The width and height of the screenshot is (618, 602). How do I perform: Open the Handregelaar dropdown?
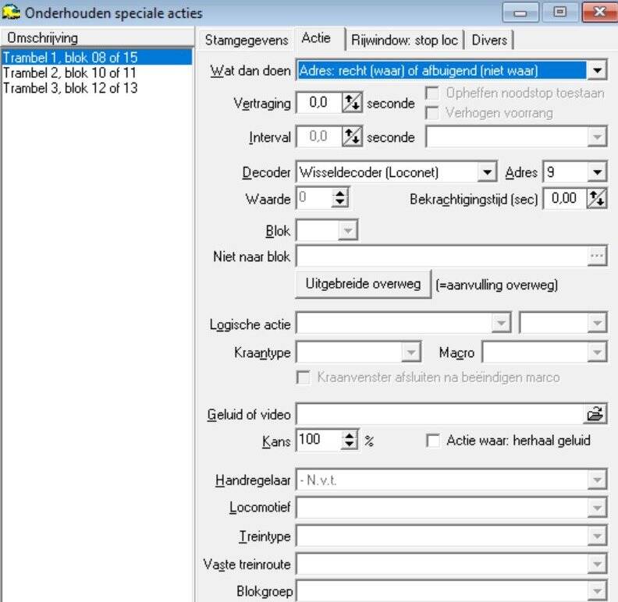(597, 480)
